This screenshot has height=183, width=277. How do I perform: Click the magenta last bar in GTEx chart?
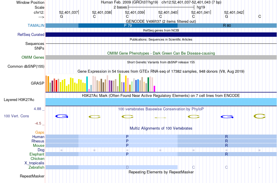(x=155, y=89)
